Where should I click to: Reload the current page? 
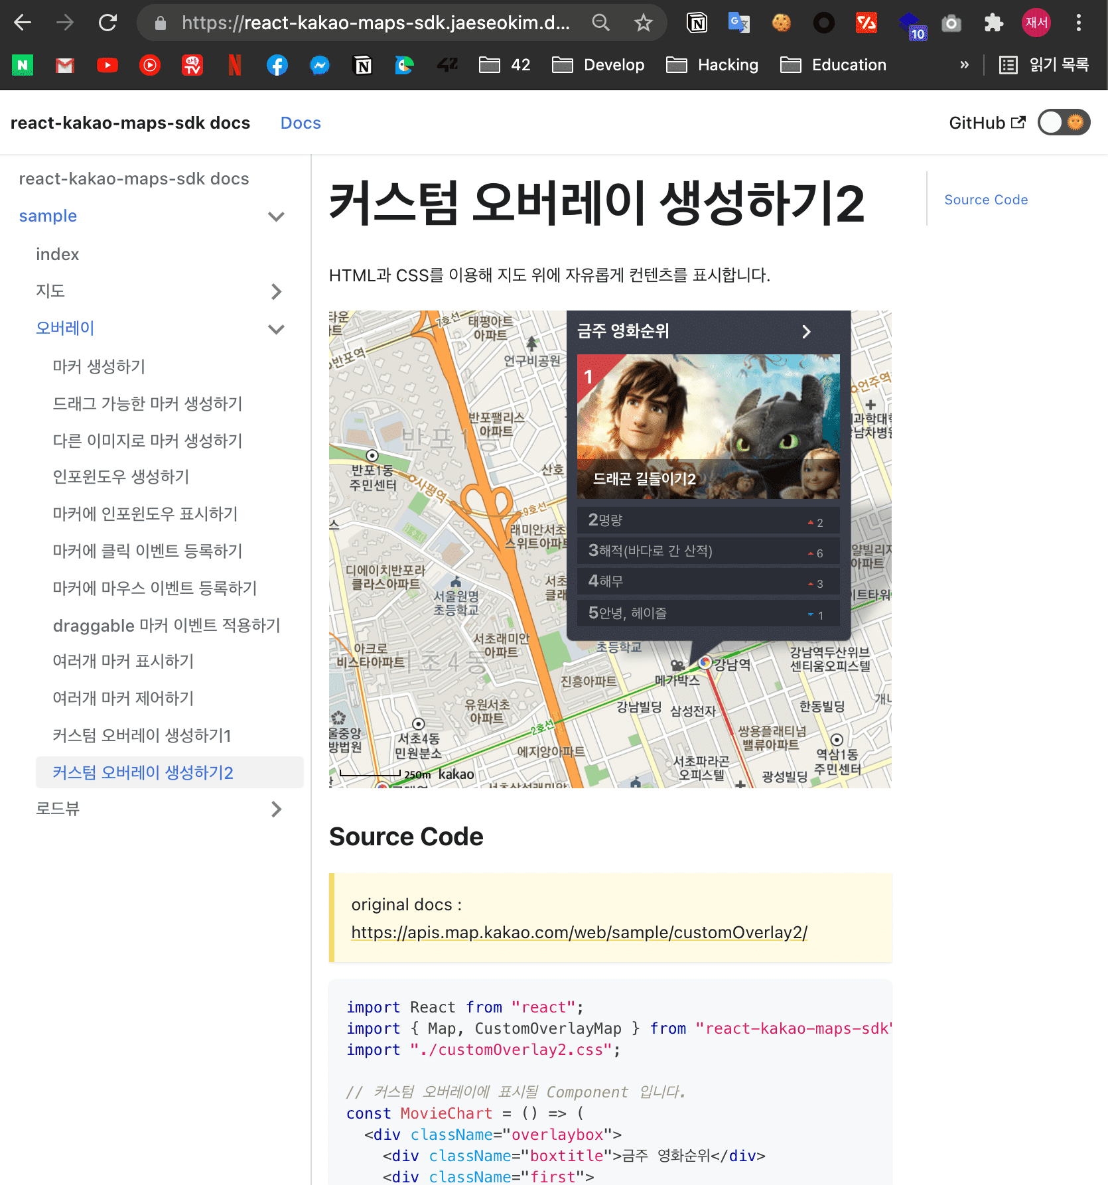[108, 22]
